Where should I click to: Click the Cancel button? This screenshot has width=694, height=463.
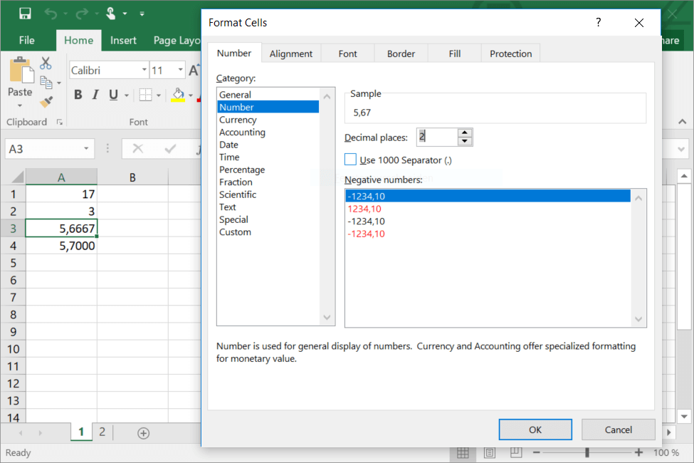[618, 429]
